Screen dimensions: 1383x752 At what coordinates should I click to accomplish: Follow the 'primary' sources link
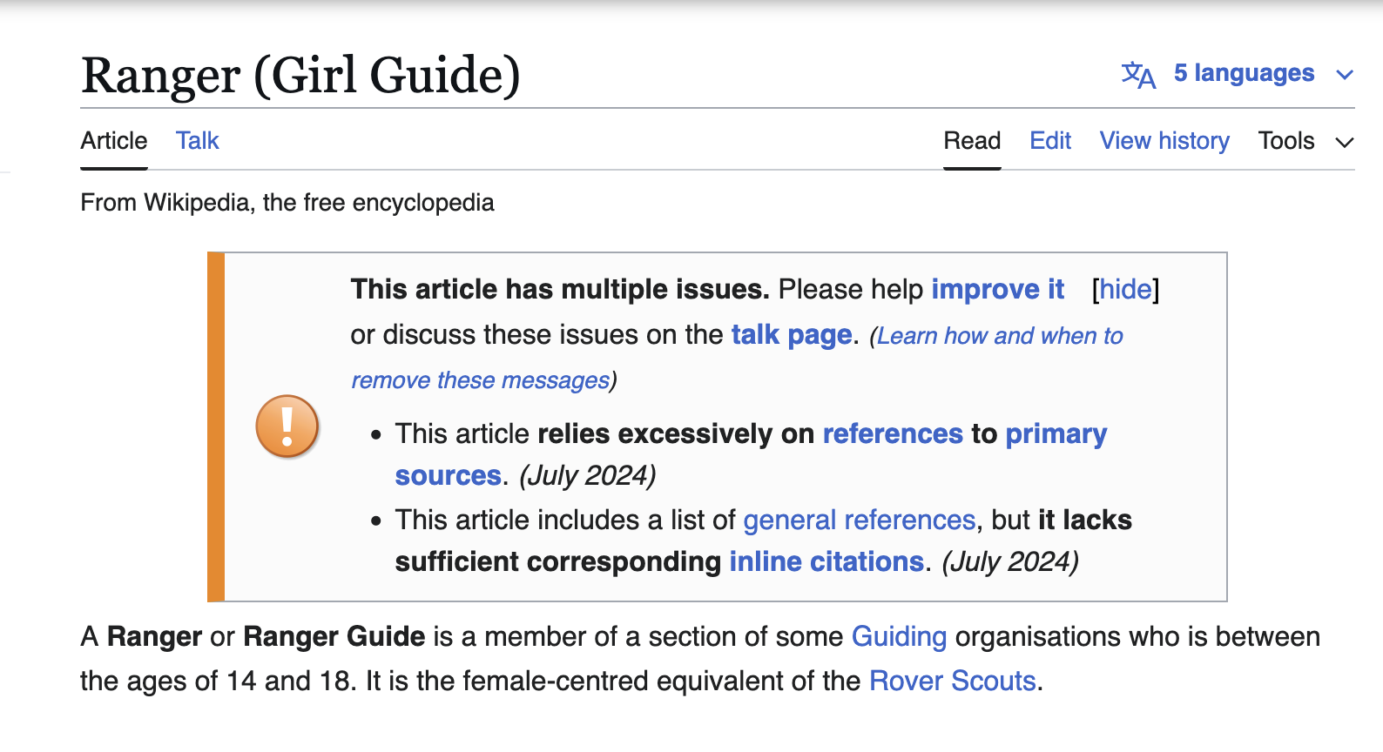pos(1056,433)
